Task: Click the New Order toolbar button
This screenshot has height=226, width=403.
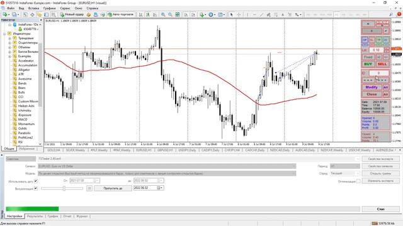Action: pos(72,14)
